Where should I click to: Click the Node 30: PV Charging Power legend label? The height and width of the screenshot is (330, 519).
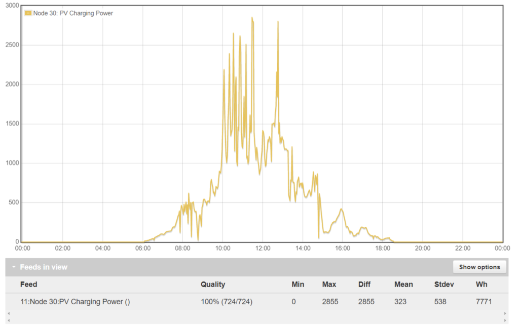[73, 13]
